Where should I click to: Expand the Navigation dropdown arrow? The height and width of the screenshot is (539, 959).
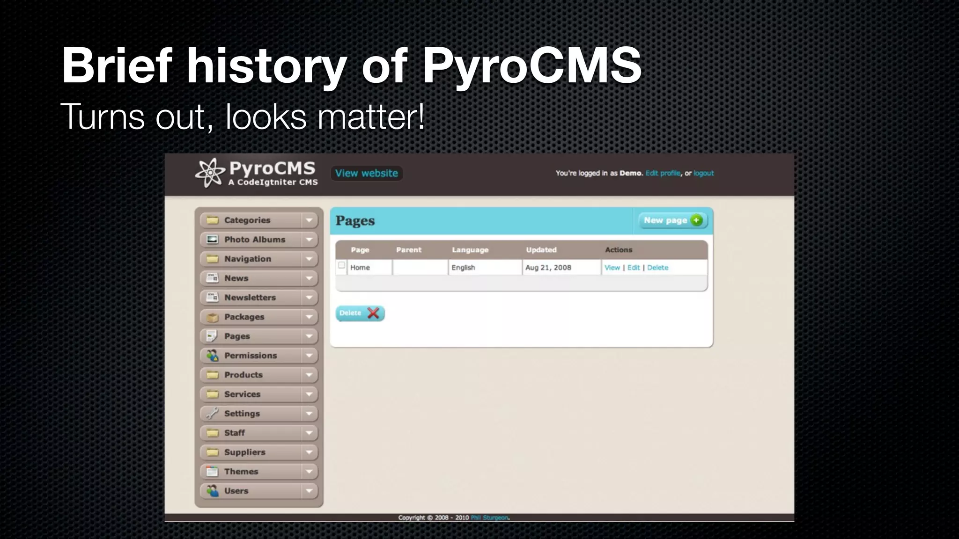309,259
